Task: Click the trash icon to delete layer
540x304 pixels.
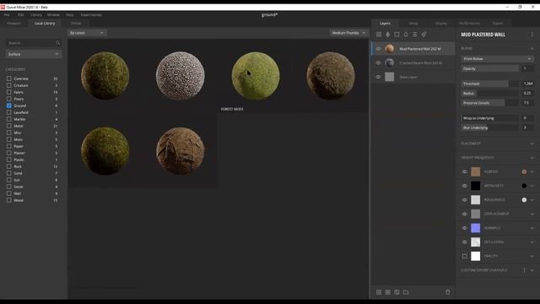Action: coord(447,292)
